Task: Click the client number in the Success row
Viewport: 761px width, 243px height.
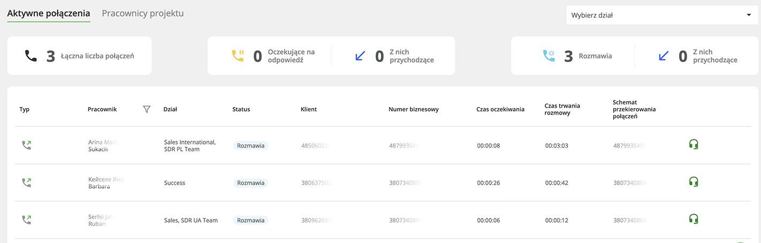Action: click(317, 183)
